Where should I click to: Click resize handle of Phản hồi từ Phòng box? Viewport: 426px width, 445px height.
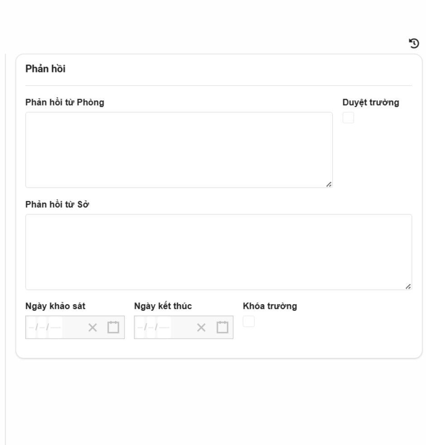pyautogui.click(x=329, y=184)
